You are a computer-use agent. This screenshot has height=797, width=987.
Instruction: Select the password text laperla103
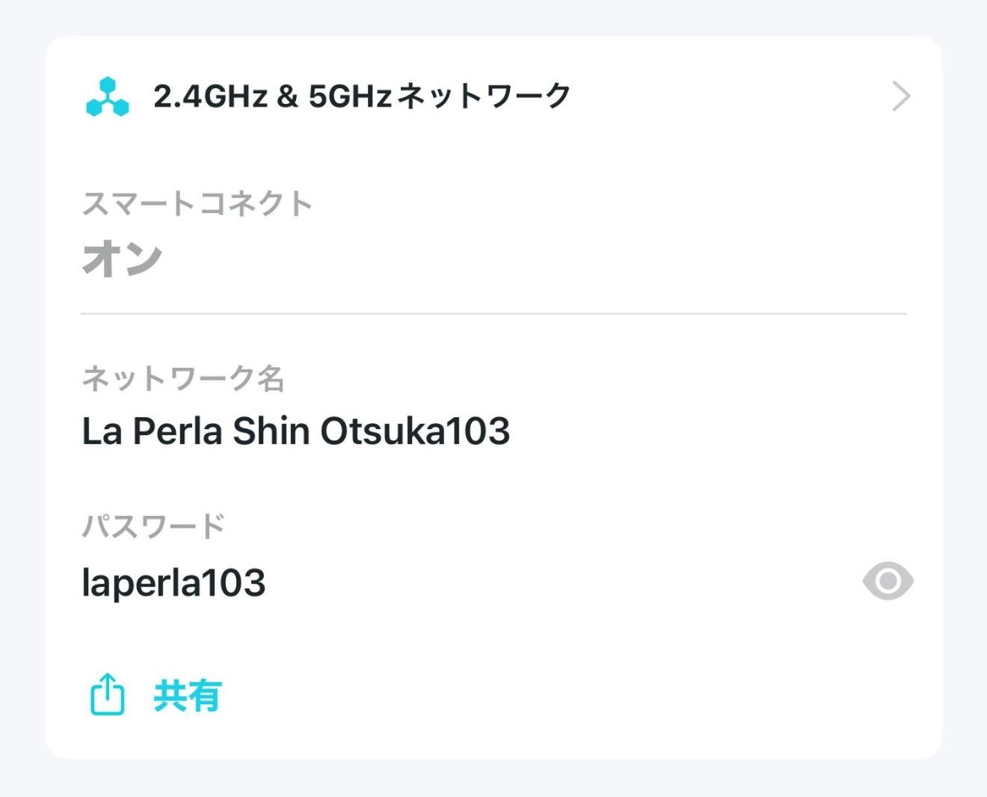pyautogui.click(x=173, y=583)
